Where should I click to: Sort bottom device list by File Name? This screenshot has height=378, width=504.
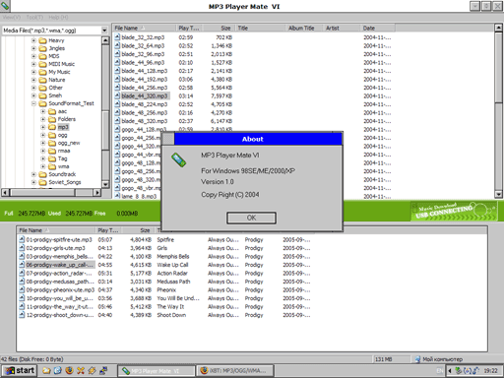click(x=56, y=230)
